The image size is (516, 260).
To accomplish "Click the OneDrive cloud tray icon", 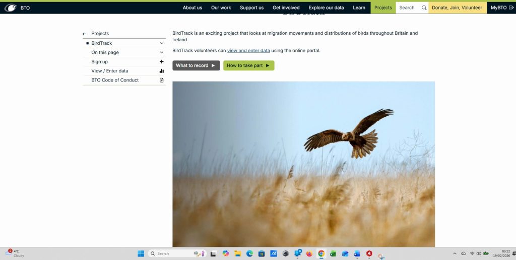I will tap(464, 253).
